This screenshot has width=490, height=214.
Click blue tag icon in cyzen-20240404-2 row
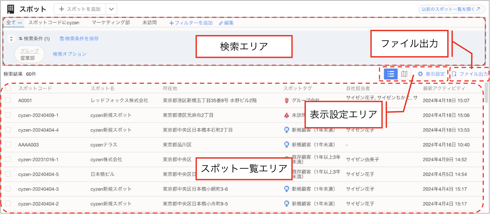coord(286,203)
